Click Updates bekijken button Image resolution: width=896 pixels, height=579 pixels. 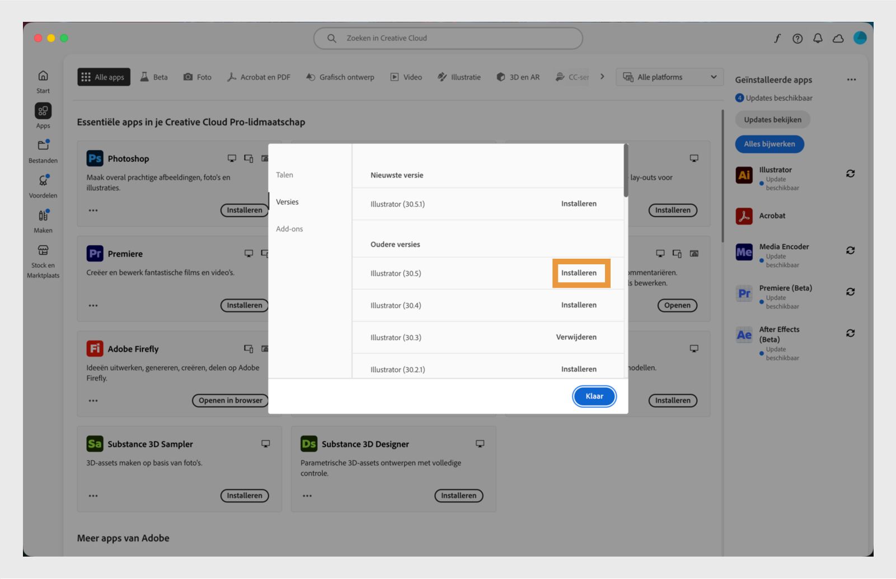point(772,120)
